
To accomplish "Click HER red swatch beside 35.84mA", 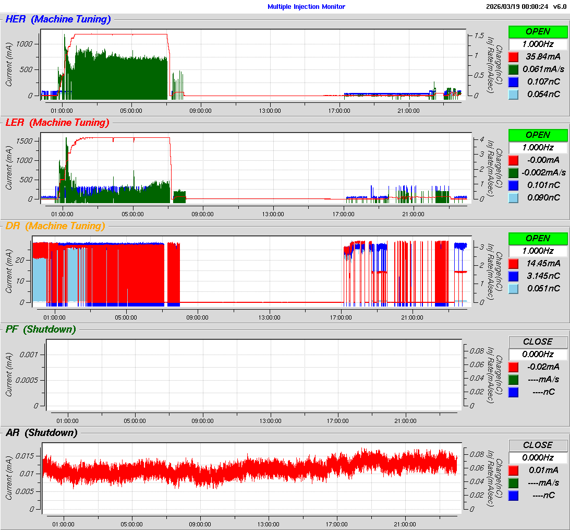I will (514, 56).
